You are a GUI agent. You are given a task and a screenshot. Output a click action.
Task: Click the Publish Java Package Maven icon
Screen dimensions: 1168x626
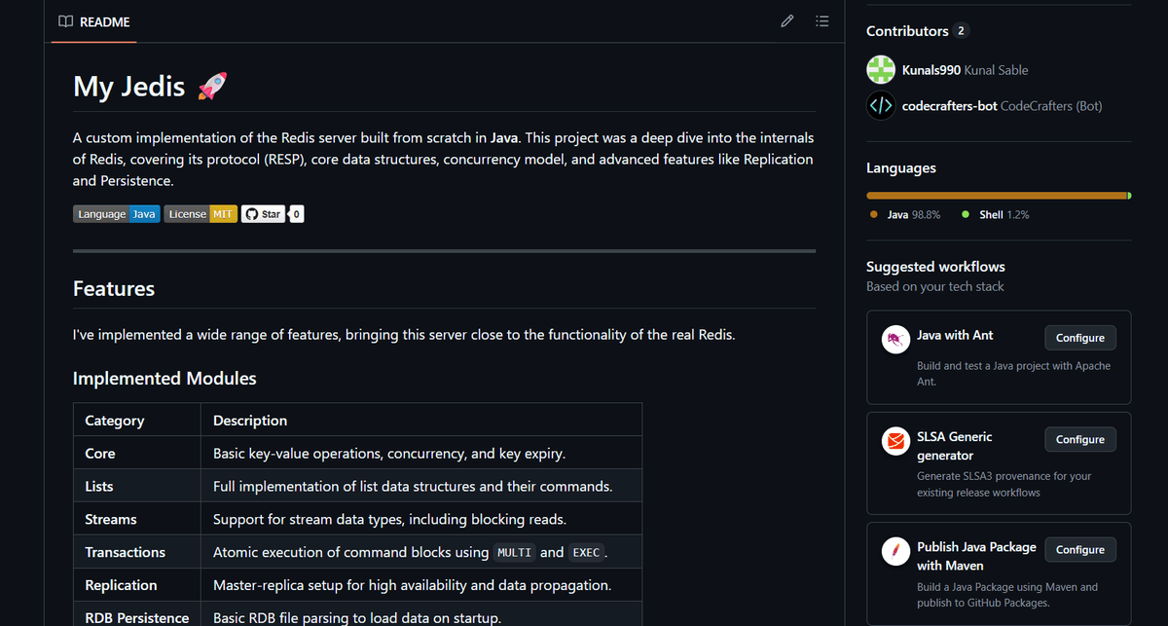(894, 551)
